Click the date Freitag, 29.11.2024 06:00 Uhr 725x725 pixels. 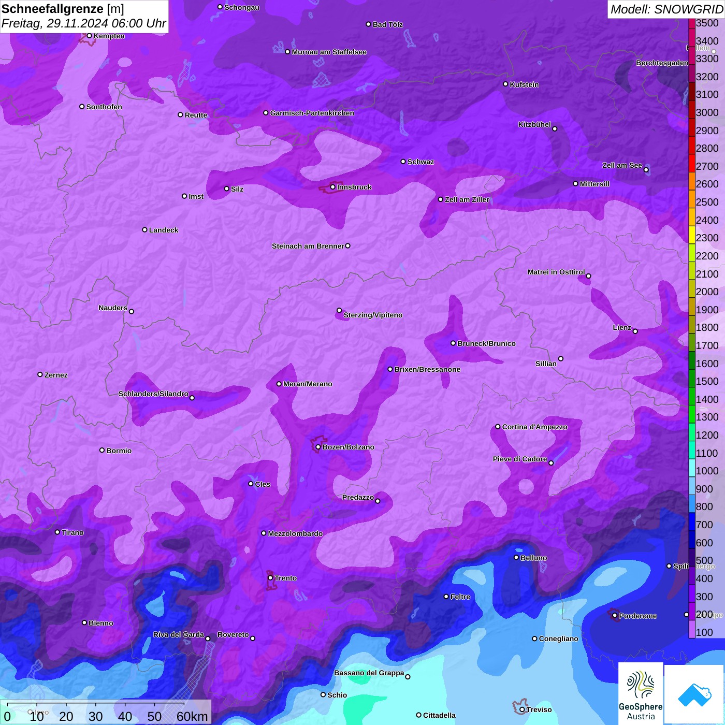click(x=83, y=23)
